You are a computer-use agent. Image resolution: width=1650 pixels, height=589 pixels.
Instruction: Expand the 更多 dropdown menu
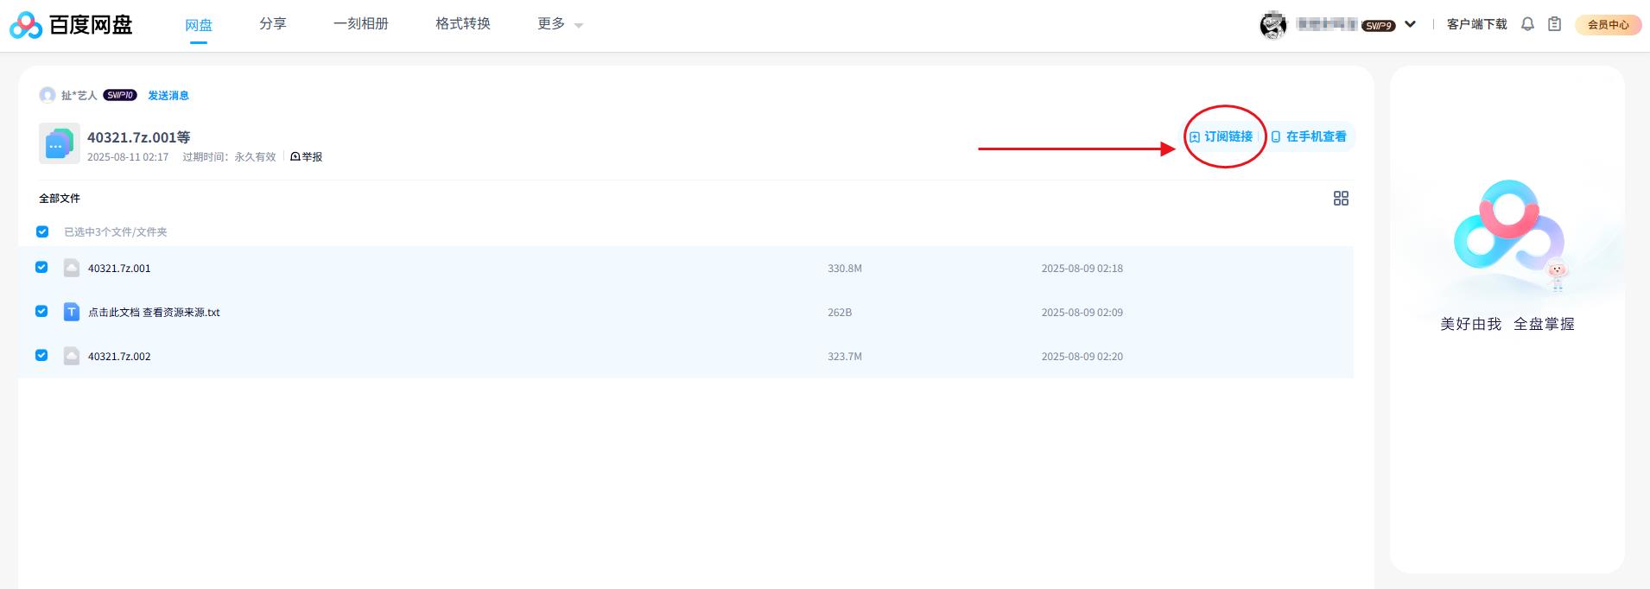coord(559,24)
